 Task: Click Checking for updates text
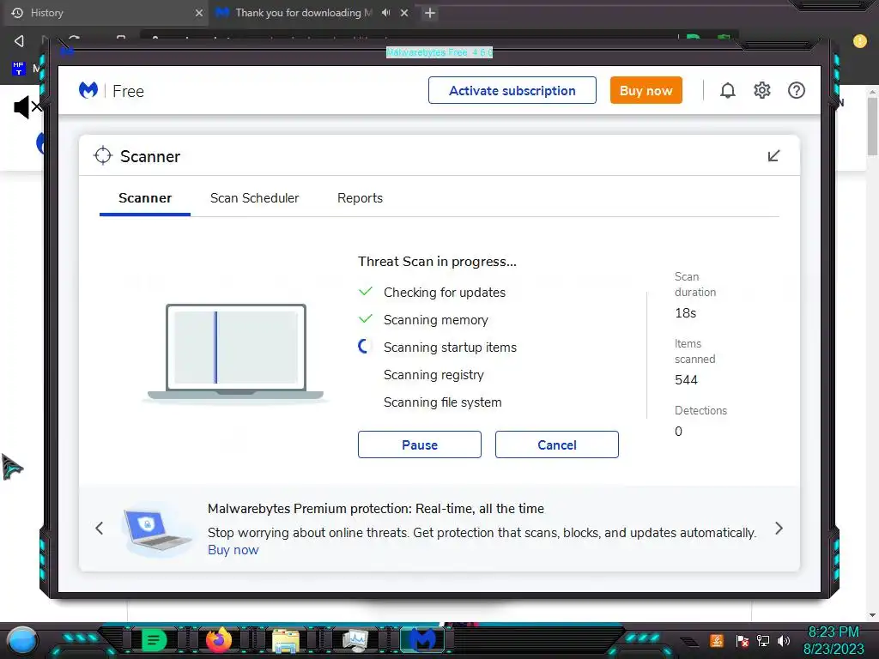pos(445,293)
